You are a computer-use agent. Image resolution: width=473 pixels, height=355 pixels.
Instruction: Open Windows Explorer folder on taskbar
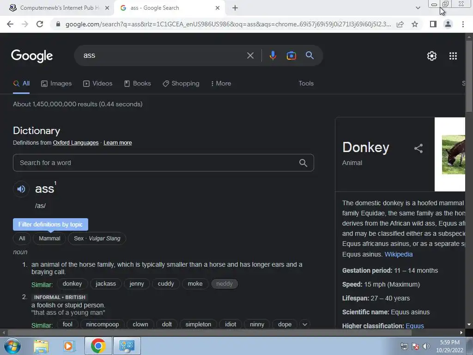click(41, 346)
